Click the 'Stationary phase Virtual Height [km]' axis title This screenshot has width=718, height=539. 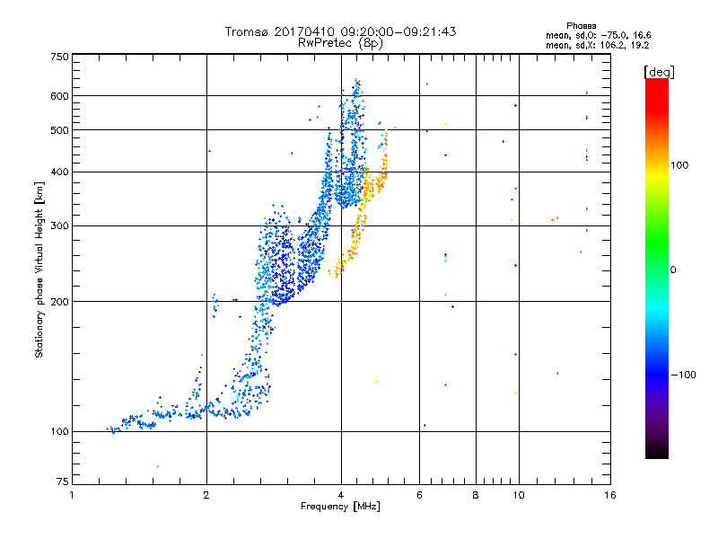pyautogui.click(x=39, y=270)
